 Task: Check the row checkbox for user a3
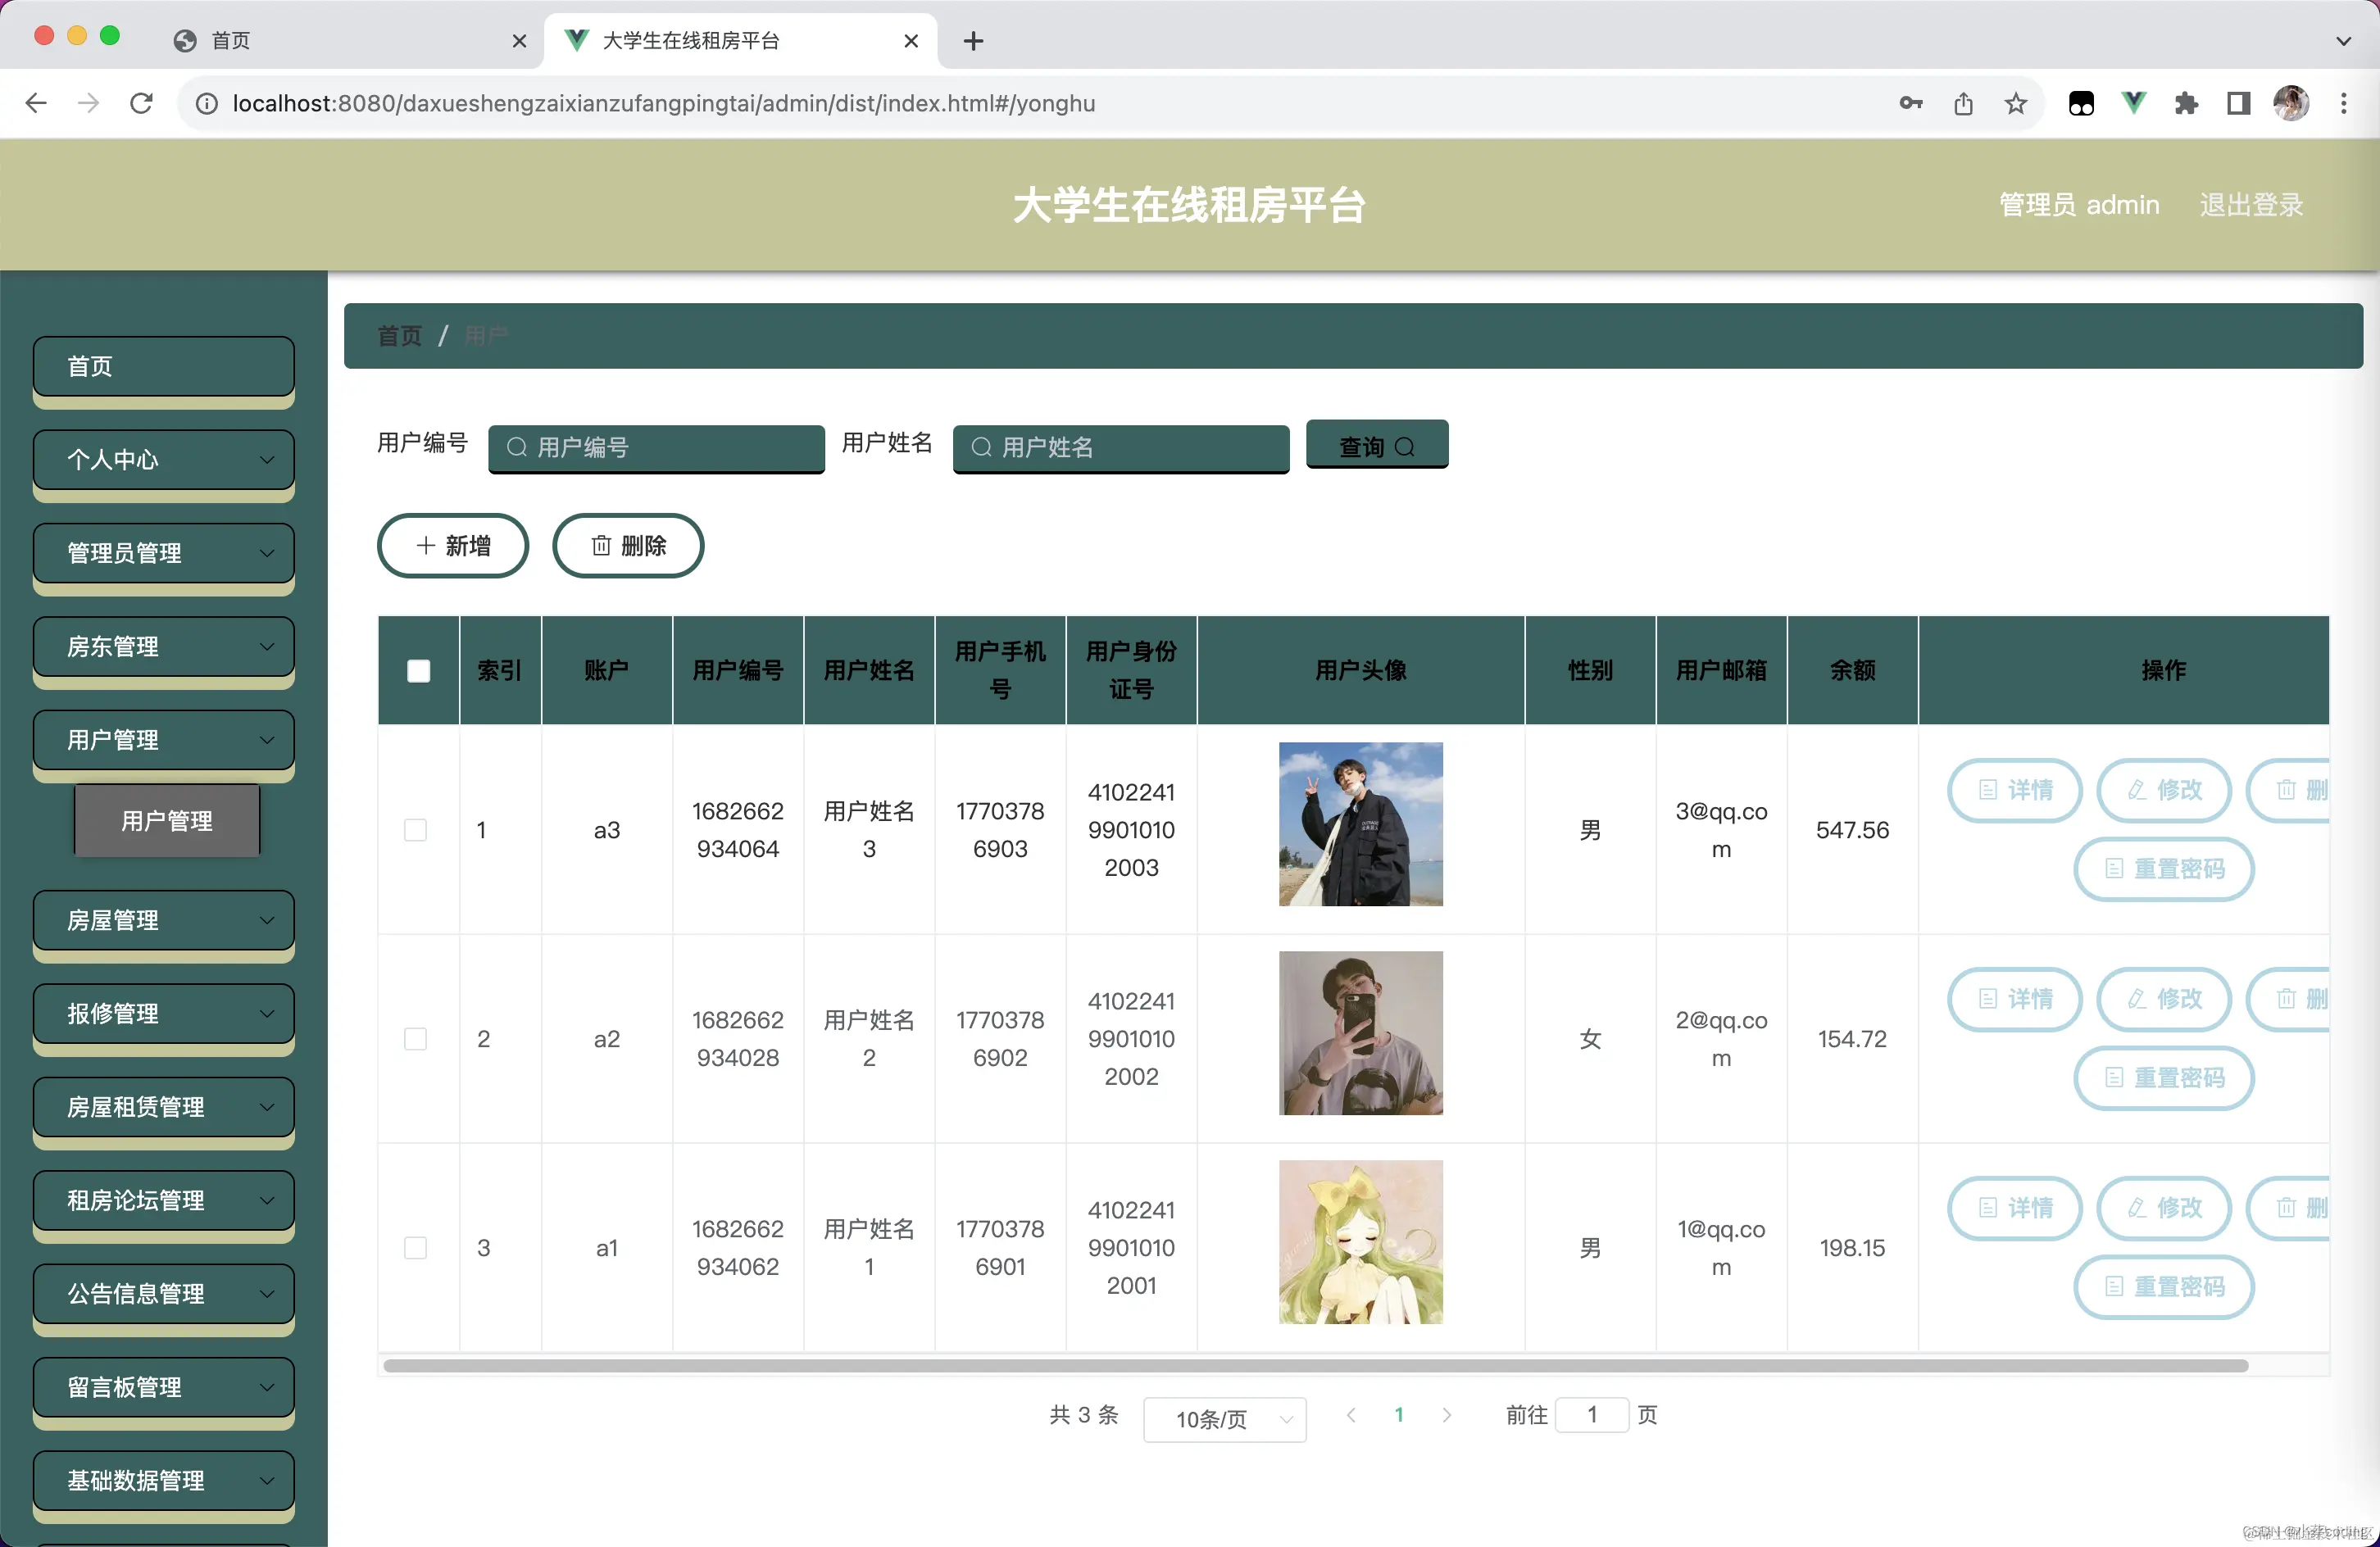tap(415, 829)
